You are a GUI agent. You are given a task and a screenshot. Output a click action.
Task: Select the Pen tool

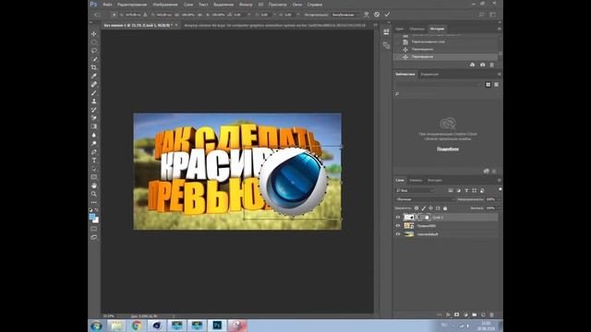pyautogui.click(x=94, y=152)
